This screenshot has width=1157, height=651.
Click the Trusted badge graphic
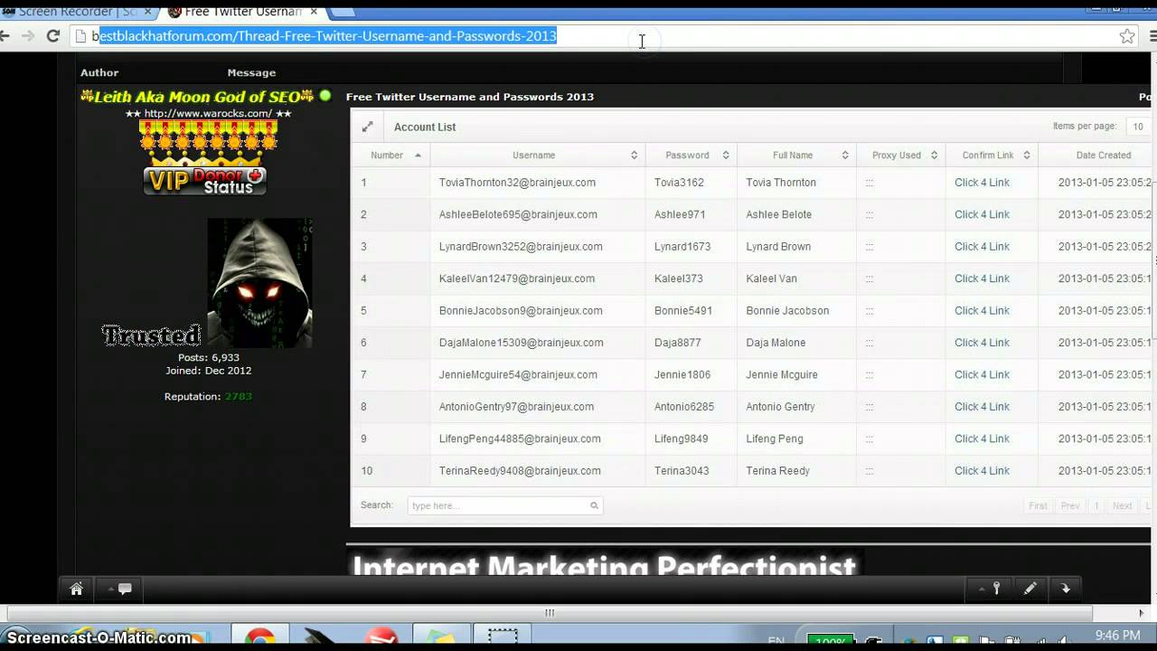[151, 336]
